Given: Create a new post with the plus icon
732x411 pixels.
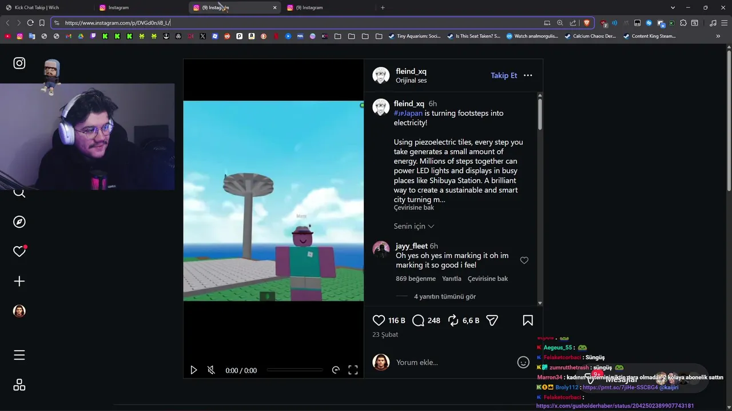Looking at the screenshot, I should tap(19, 281).
